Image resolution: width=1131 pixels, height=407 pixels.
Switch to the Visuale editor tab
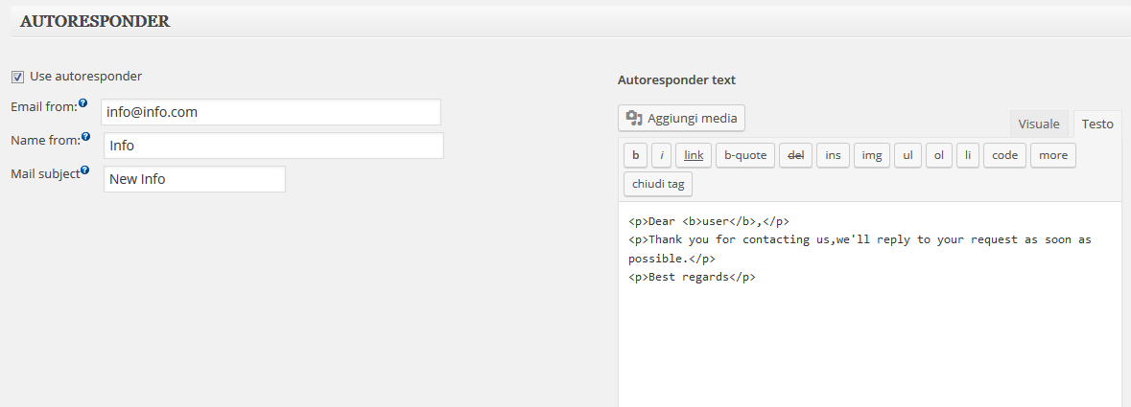[x=1039, y=124]
